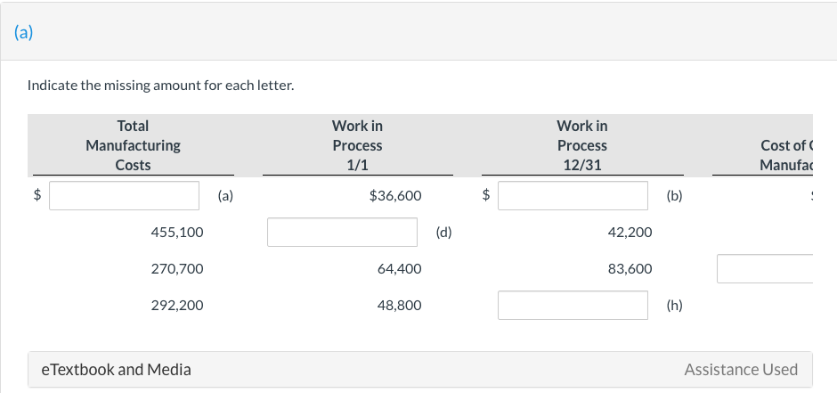Click the 455,100 total manufacturing costs value
837x393 pixels.
178,233
